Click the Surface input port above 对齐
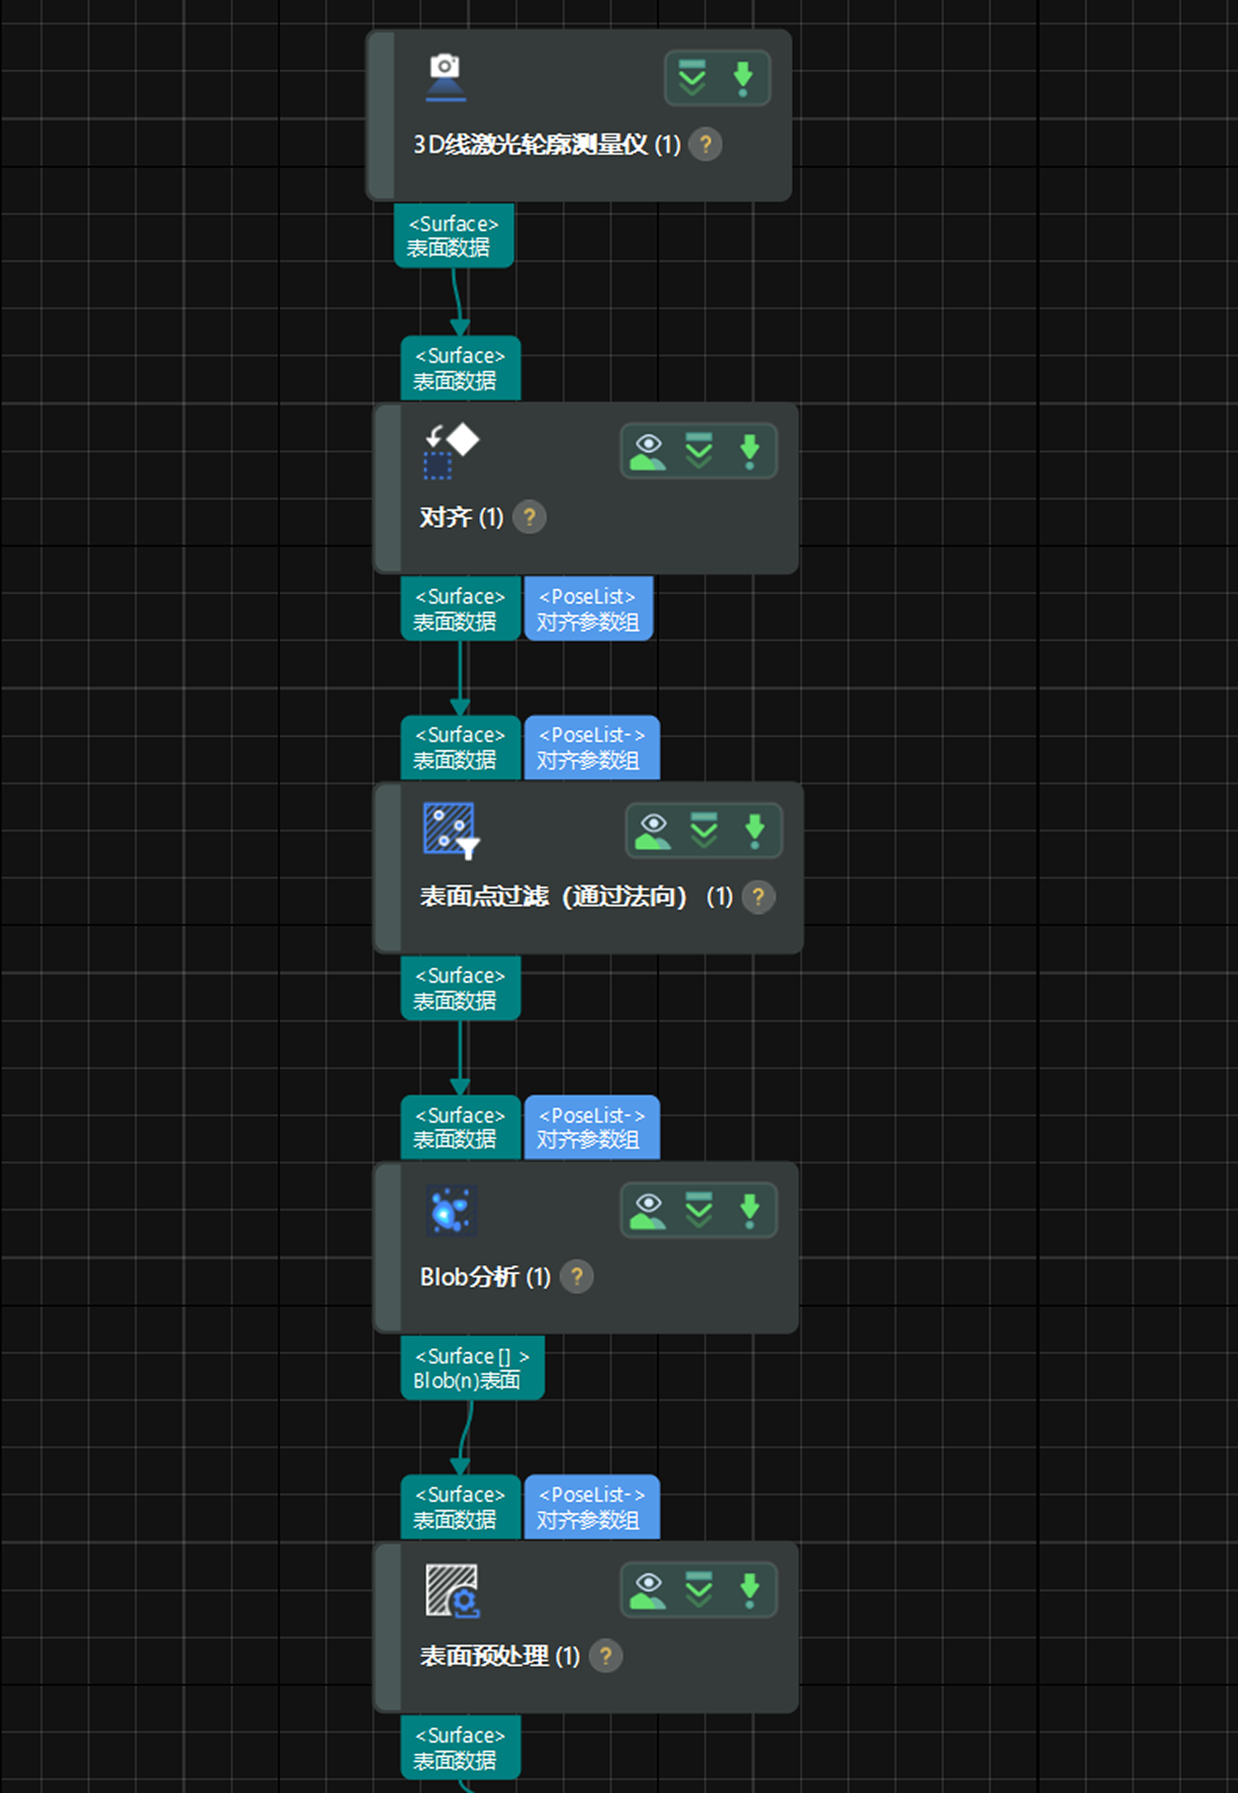 pos(460,369)
